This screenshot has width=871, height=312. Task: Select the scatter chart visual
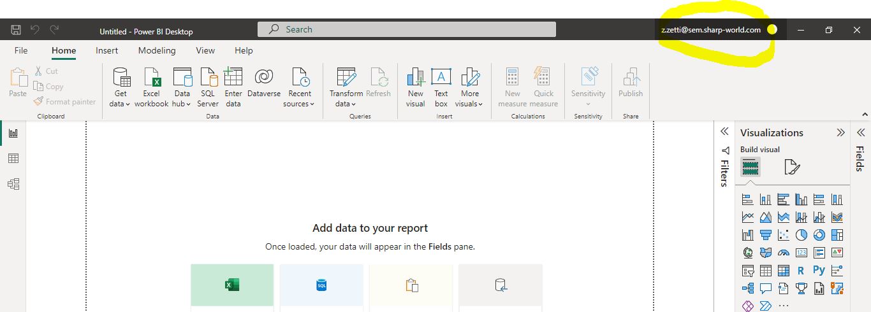point(784,235)
